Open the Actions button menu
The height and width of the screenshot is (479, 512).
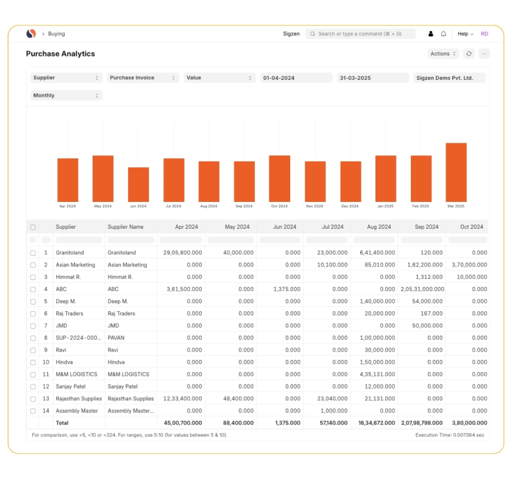tap(443, 54)
